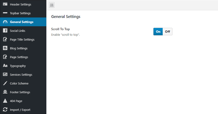This screenshot has width=218, height=114.
Task: Open the Footer Settings section
Action: coord(20,92)
